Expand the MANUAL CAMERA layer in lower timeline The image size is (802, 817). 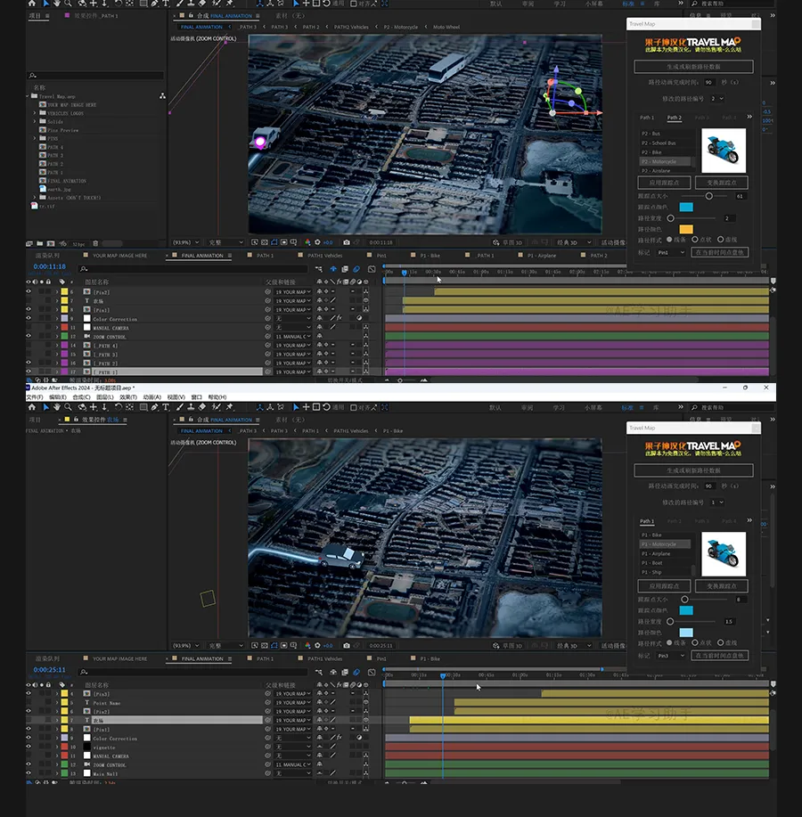coord(57,756)
